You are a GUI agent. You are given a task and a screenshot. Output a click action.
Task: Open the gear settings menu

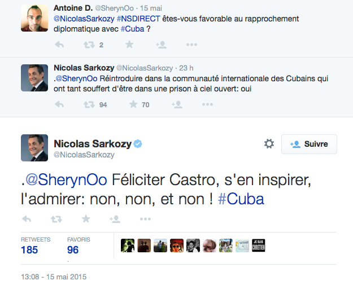(269, 144)
